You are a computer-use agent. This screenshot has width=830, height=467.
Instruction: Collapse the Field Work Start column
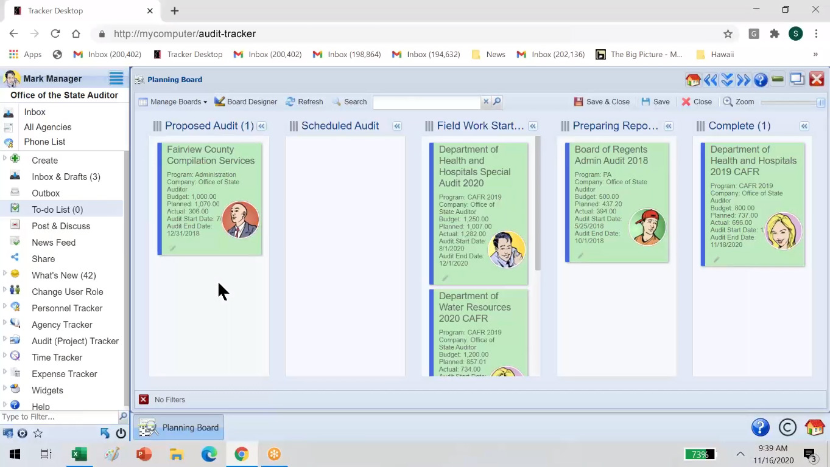pyautogui.click(x=533, y=126)
